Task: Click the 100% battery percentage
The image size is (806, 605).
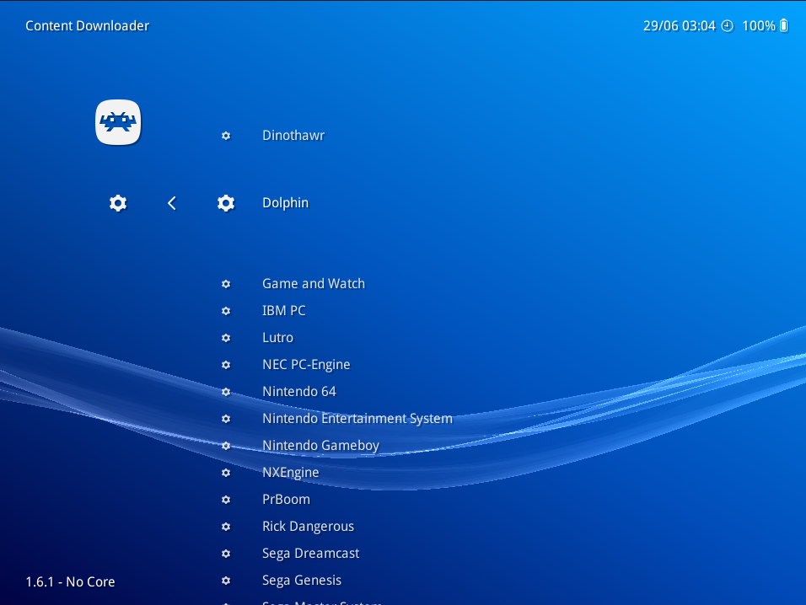Action: click(x=759, y=25)
